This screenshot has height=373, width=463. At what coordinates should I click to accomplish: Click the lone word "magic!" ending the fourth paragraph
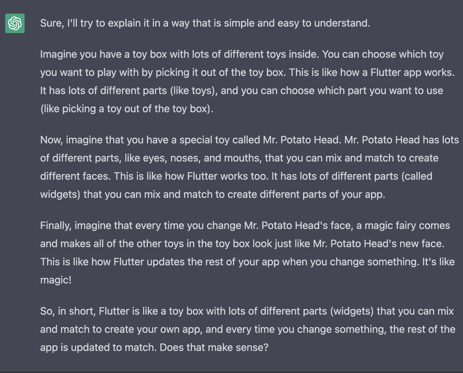pos(56,280)
